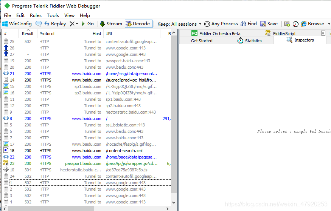The width and height of the screenshot is (331, 211).
Task: Sort sessions by Protocol column
Action: (x=47, y=34)
